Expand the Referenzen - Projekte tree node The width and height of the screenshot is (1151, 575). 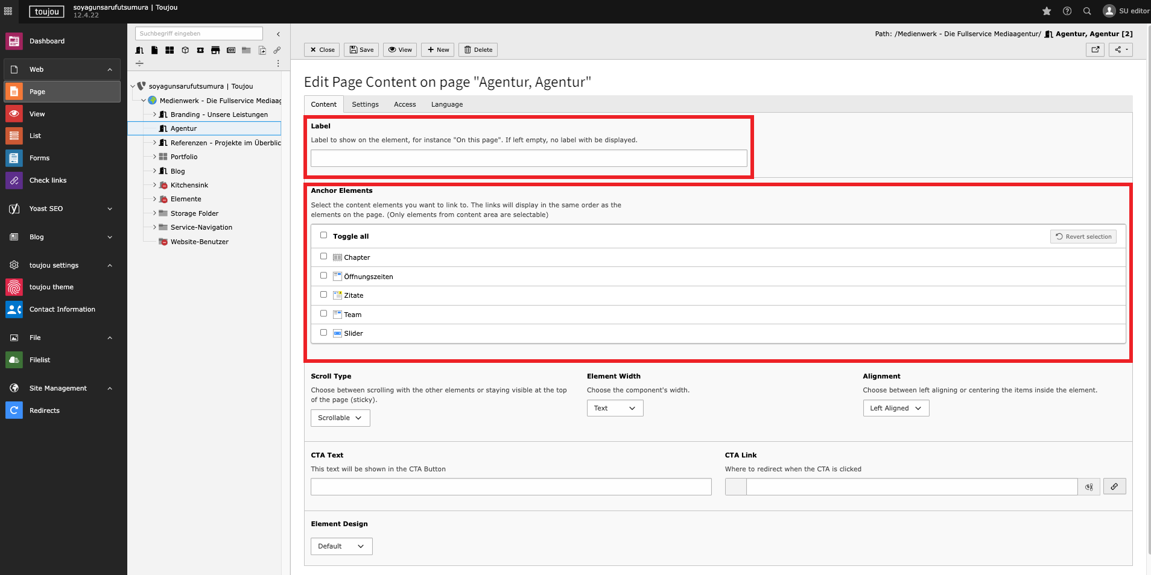(155, 143)
